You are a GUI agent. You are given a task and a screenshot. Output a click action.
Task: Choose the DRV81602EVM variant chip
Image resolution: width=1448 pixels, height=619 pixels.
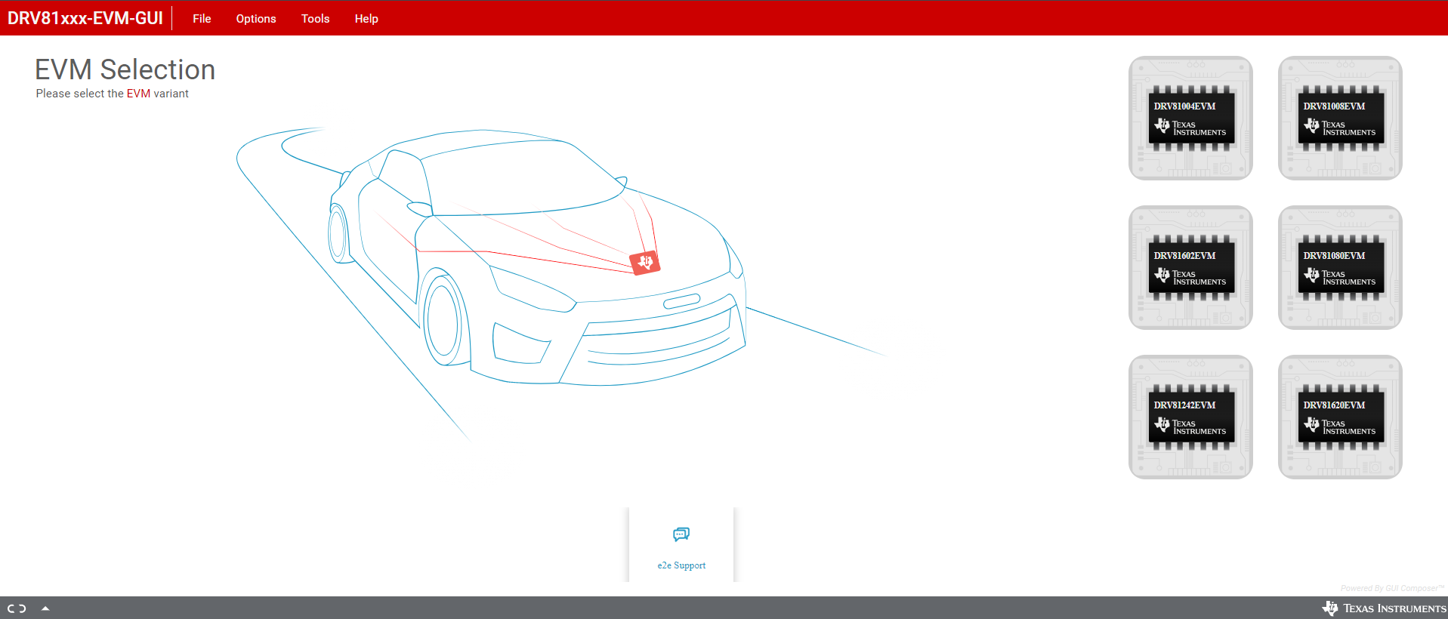point(1190,268)
